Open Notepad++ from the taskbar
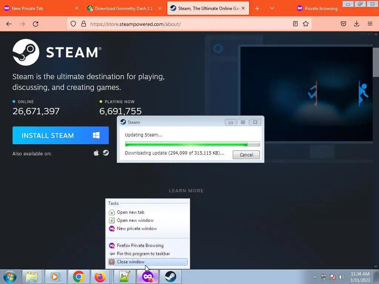Image resolution: width=379 pixels, height=284 pixels. tap(124, 277)
